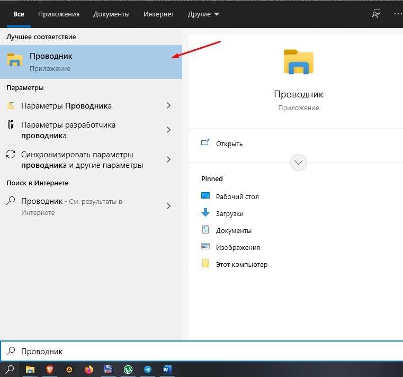Click the download arrow icon beside Загрузки
403x377 pixels.
click(x=205, y=212)
